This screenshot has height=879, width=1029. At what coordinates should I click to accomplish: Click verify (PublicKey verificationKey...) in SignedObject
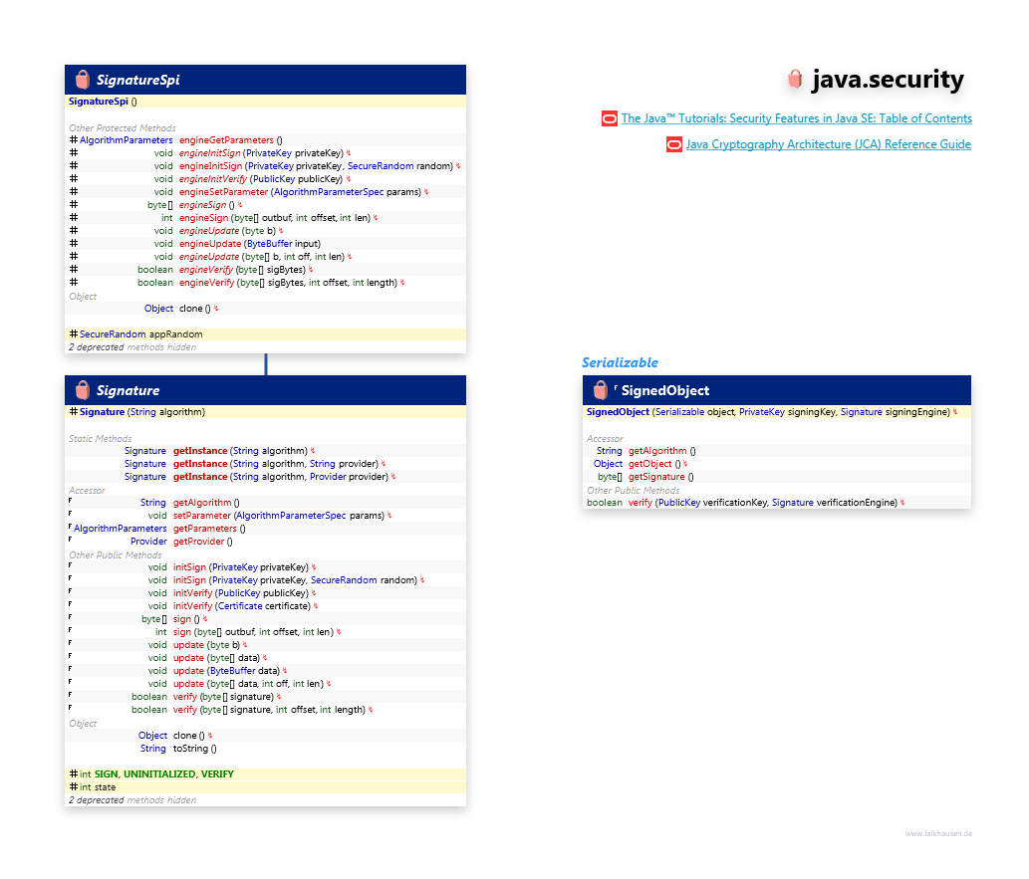(763, 503)
